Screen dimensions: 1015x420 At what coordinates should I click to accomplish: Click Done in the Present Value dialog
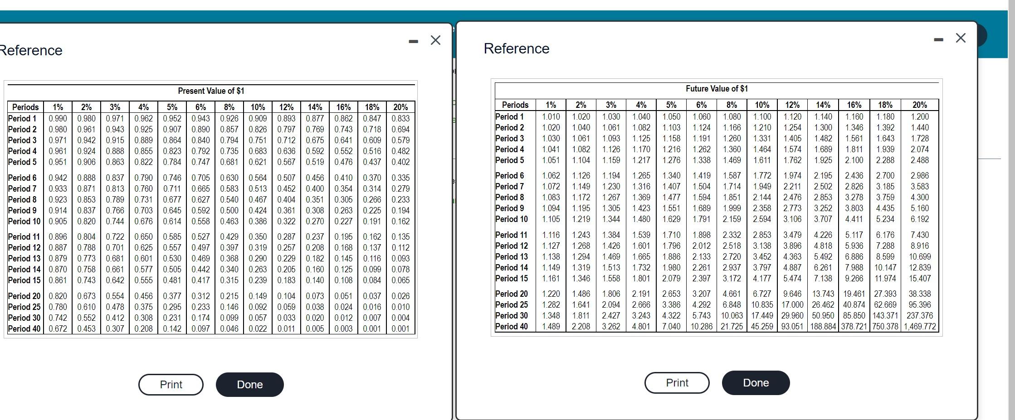point(250,385)
